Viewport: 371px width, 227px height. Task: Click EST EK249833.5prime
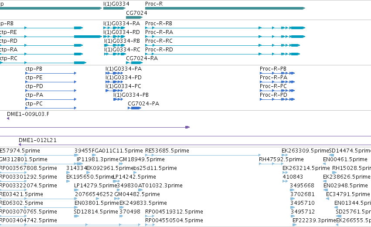click(x=143, y=203)
